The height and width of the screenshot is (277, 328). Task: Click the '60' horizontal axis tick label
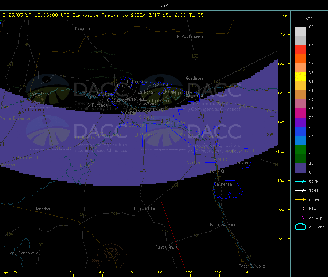coord(130,272)
